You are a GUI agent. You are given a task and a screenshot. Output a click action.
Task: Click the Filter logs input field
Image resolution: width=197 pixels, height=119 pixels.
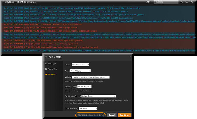pyautogui.click(x=166, y=2)
